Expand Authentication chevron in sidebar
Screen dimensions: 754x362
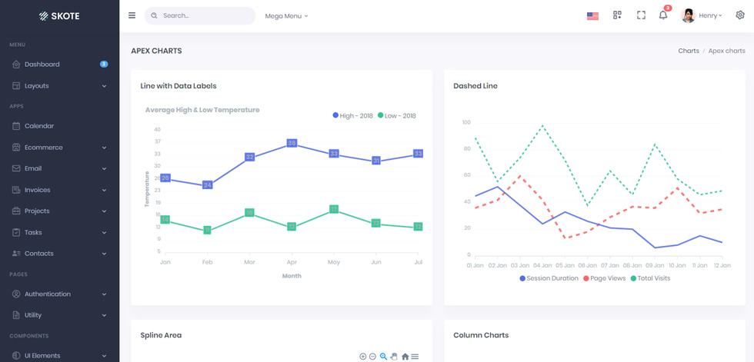click(105, 294)
